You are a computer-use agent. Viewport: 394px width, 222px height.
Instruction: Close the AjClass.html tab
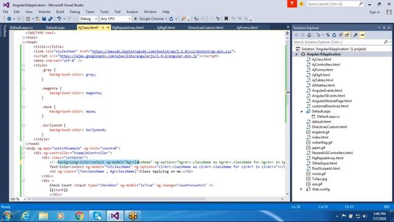pyautogui.click(x=108, y=27)
